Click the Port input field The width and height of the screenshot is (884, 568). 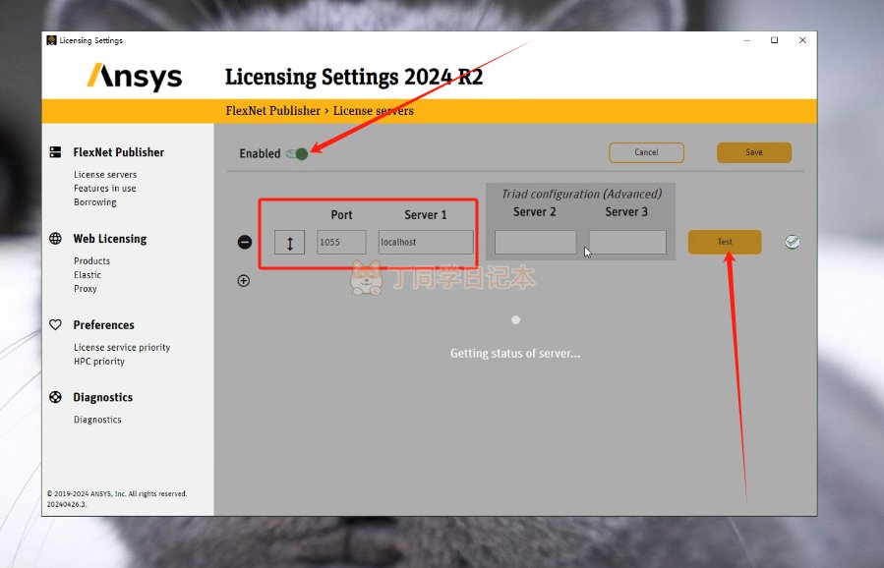pyautogui.click(x=341, y=243)
